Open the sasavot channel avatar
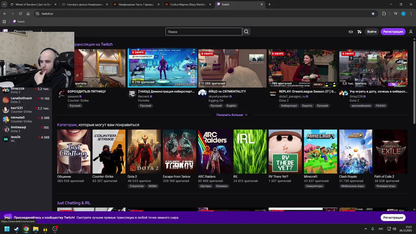Screen dimensions: 416x234 [61, 94]
